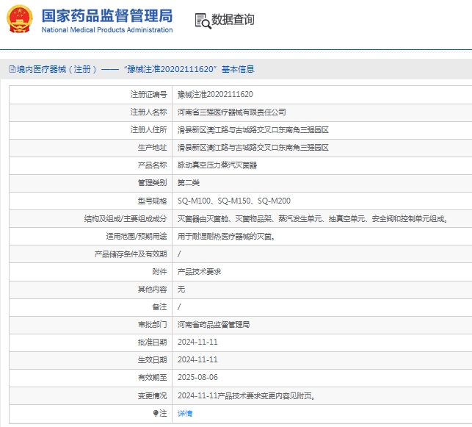Click the structure composition description text
The height and width of the screenshot is (427, 472).
[x=313, y=219]
